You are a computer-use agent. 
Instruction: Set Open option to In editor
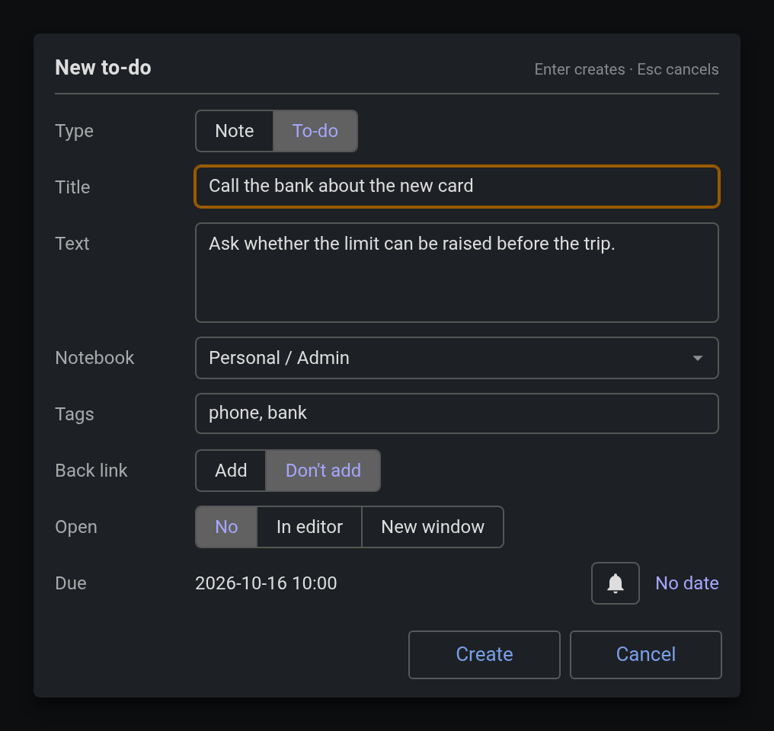click(x=309, y=527)
